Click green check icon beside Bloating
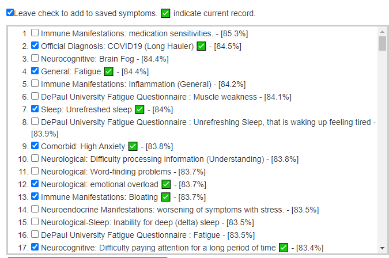 pos(166,197)
